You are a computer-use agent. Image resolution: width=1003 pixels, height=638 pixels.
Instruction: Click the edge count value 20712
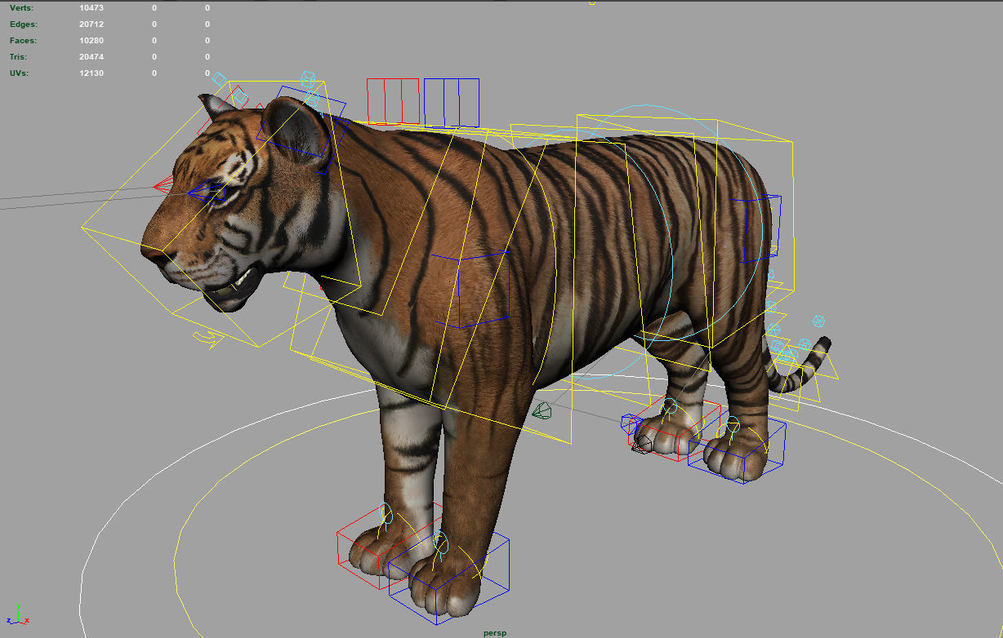click(x=92, y=24)
